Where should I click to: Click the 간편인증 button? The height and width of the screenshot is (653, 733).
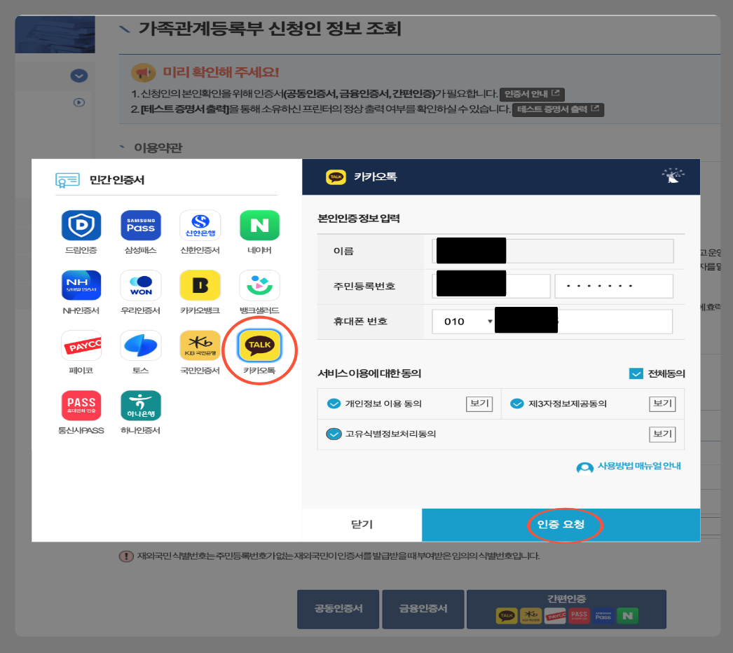click(x=567, y=609)
